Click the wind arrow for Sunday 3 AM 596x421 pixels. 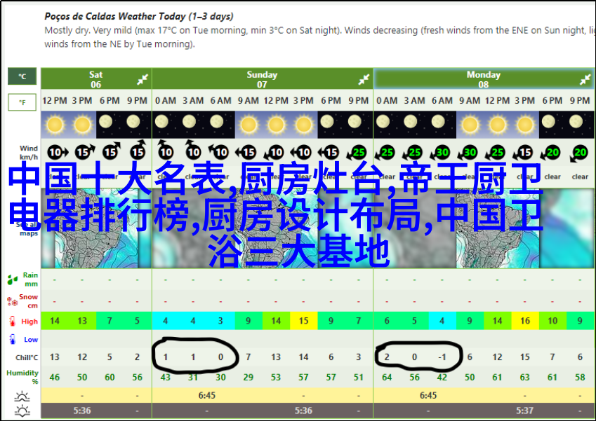coord(192,149)
